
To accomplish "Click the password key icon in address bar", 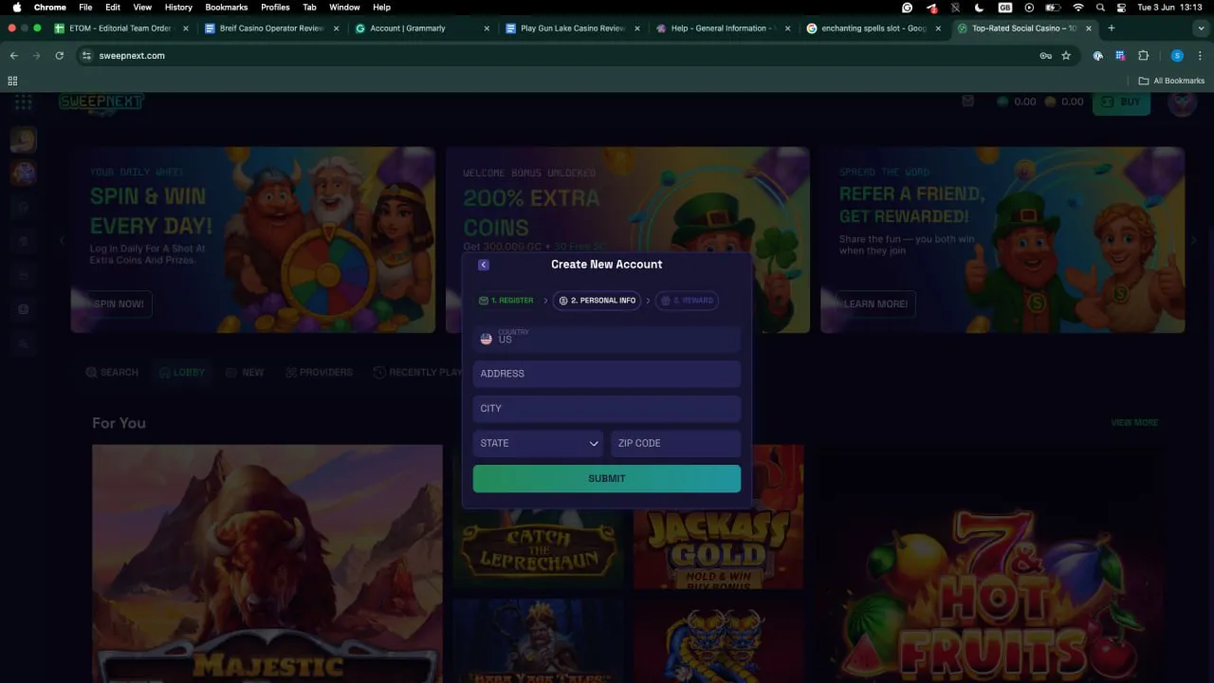I will pyautogui.click(x=1045, y=56).
